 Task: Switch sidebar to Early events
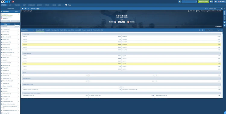coord(15,24)
